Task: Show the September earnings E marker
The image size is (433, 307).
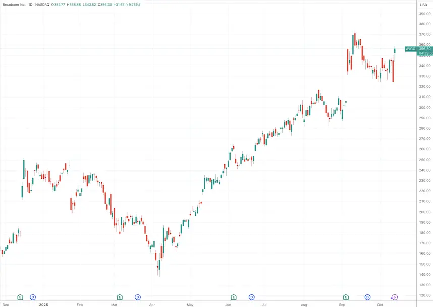Action: click(x=346, y=297)
